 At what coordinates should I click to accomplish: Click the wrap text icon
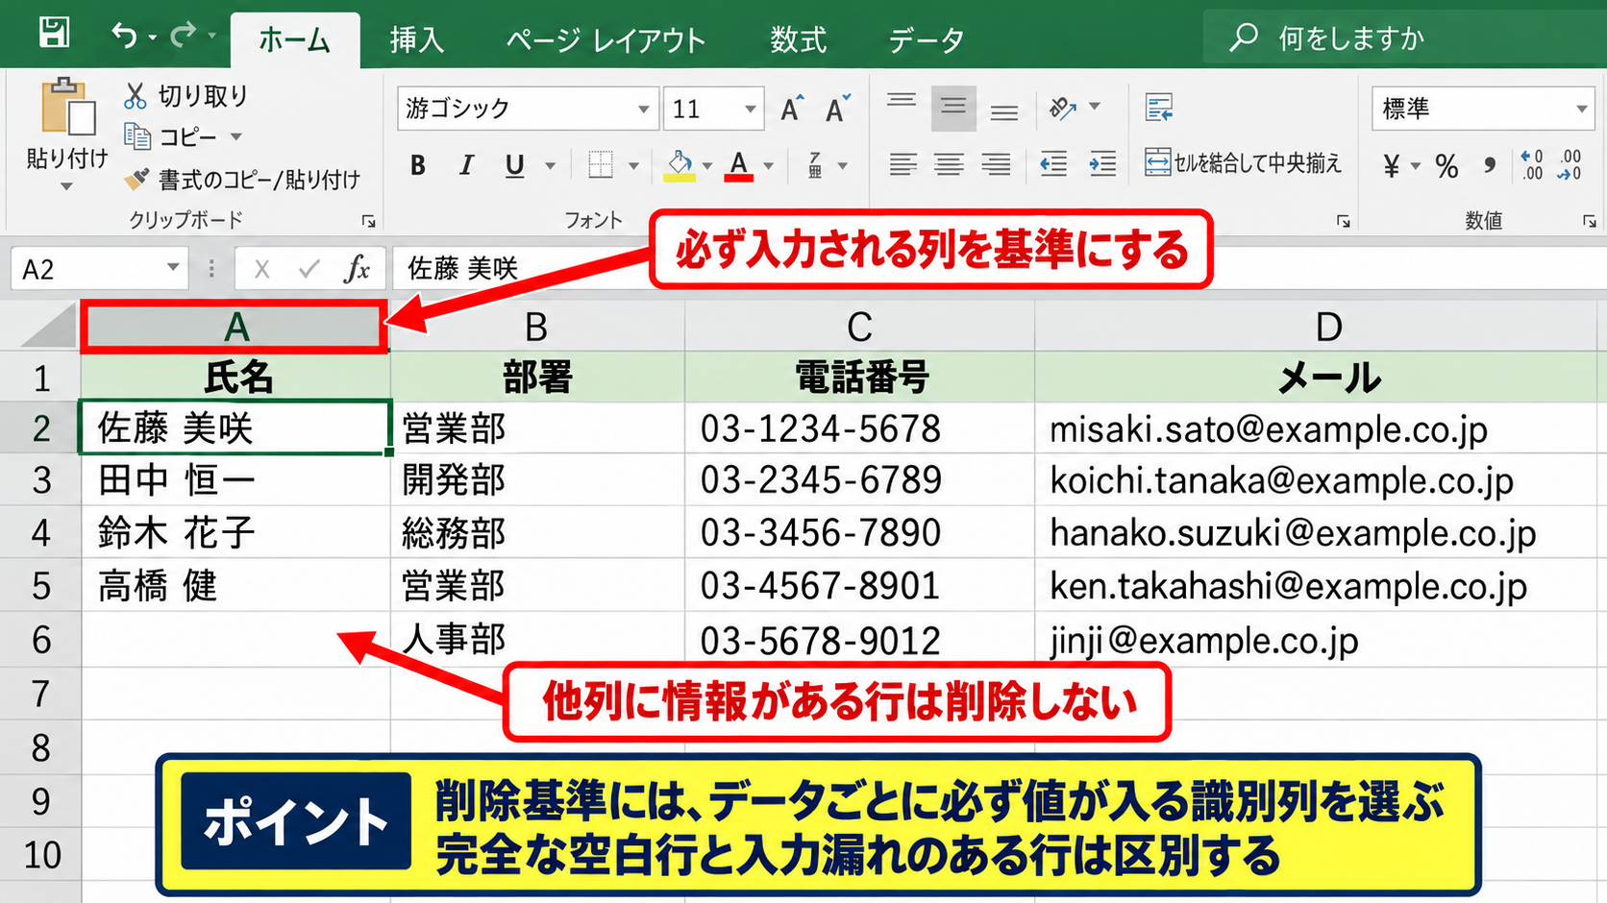[x=1160, y=108]
